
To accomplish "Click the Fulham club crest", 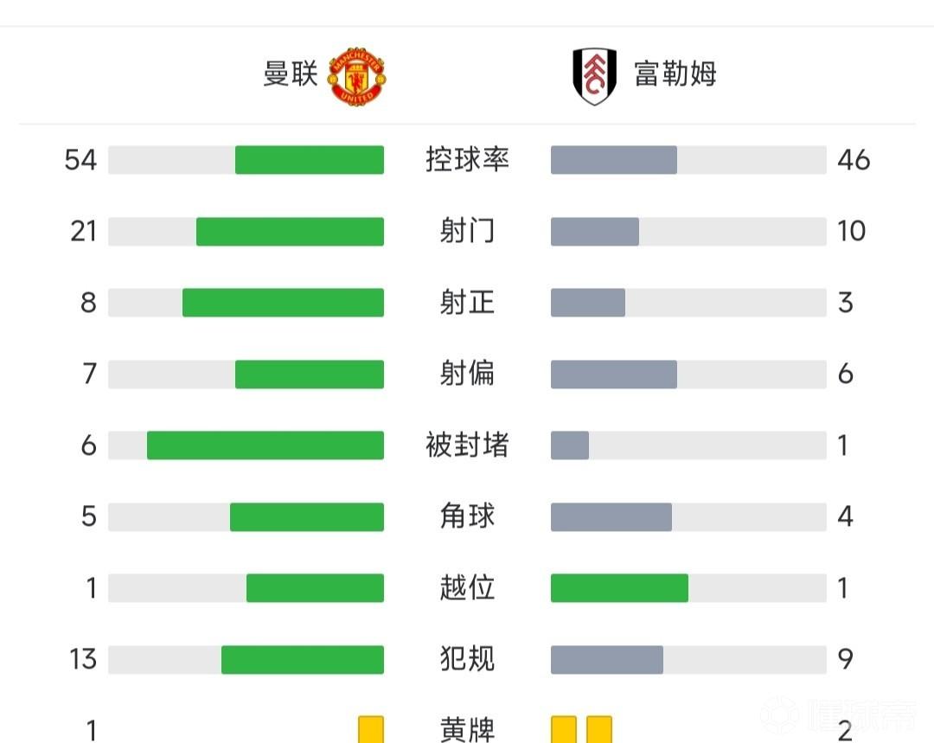I will [x=594, y=76].
